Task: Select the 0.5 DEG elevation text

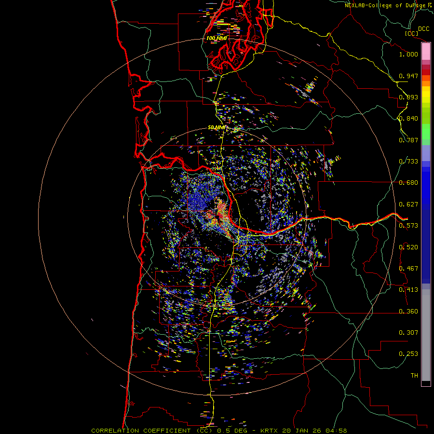Action: [232, 431]
